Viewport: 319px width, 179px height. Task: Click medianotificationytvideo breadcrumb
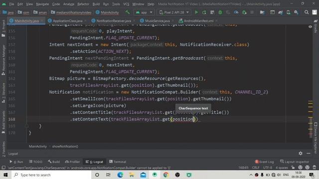(x=71, y=12)
